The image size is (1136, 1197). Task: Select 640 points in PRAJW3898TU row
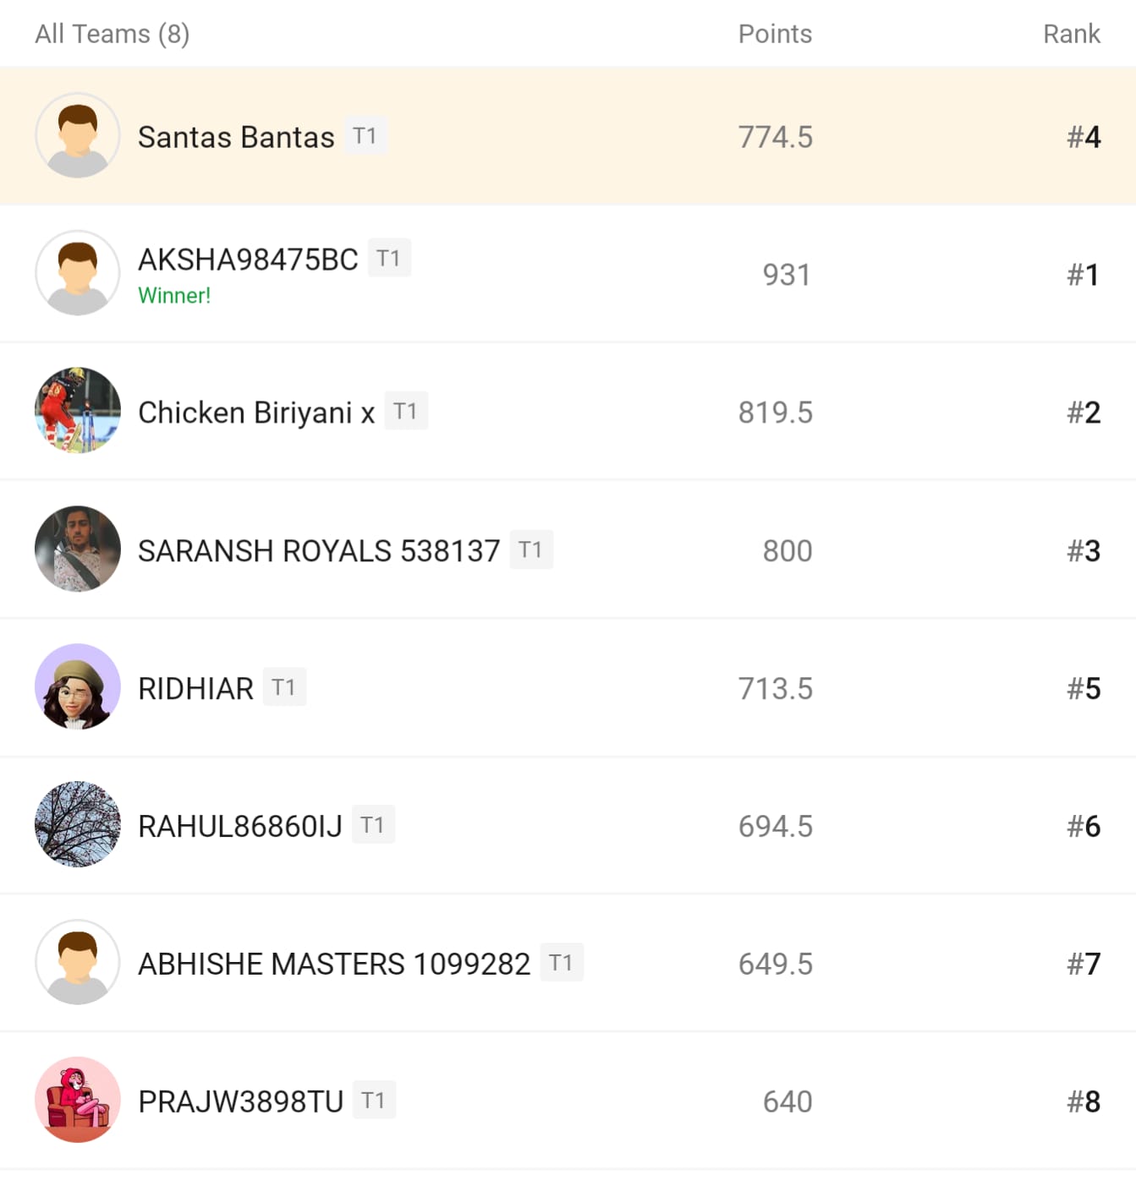[787, 1101]
